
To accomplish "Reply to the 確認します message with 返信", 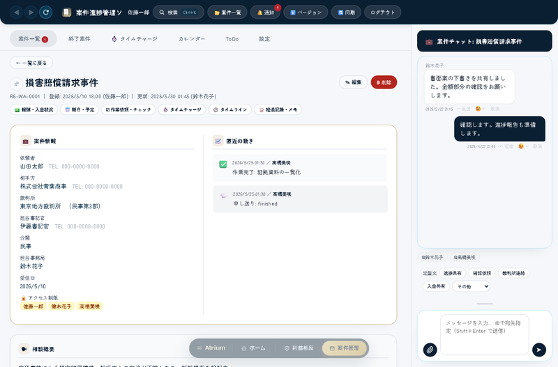I will point(506,146).
